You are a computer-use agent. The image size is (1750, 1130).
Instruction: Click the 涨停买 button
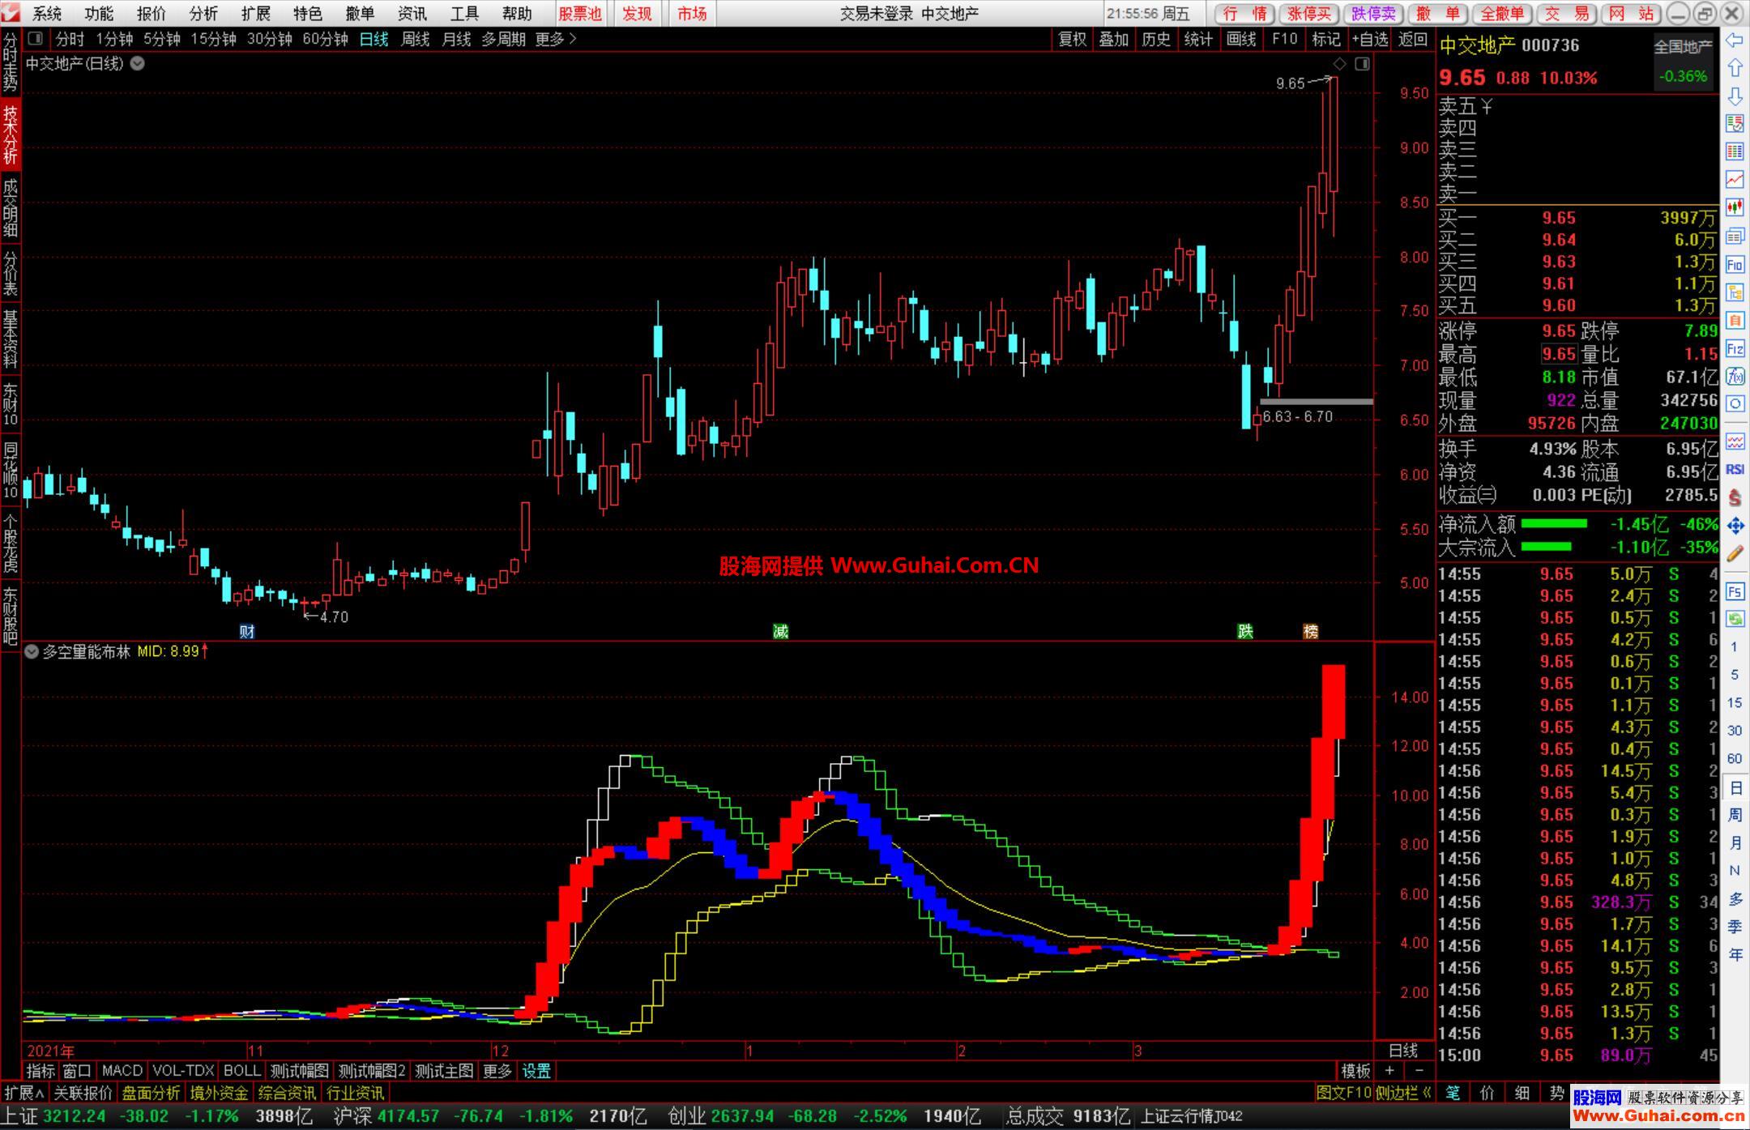point(1309,14)
